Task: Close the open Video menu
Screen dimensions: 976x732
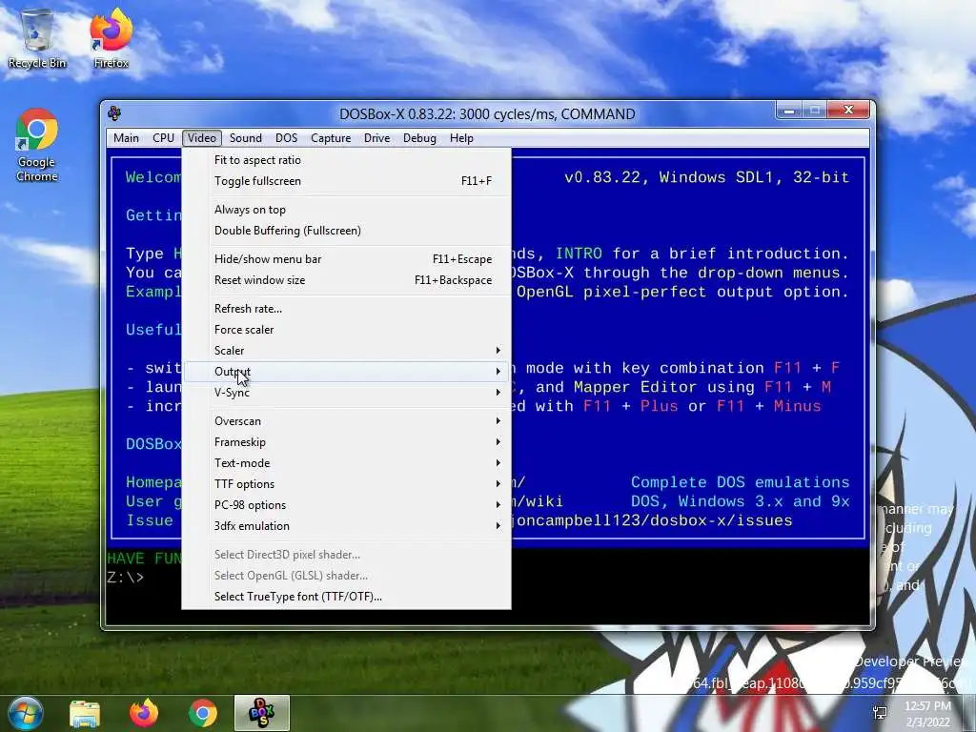Action: 202,138
